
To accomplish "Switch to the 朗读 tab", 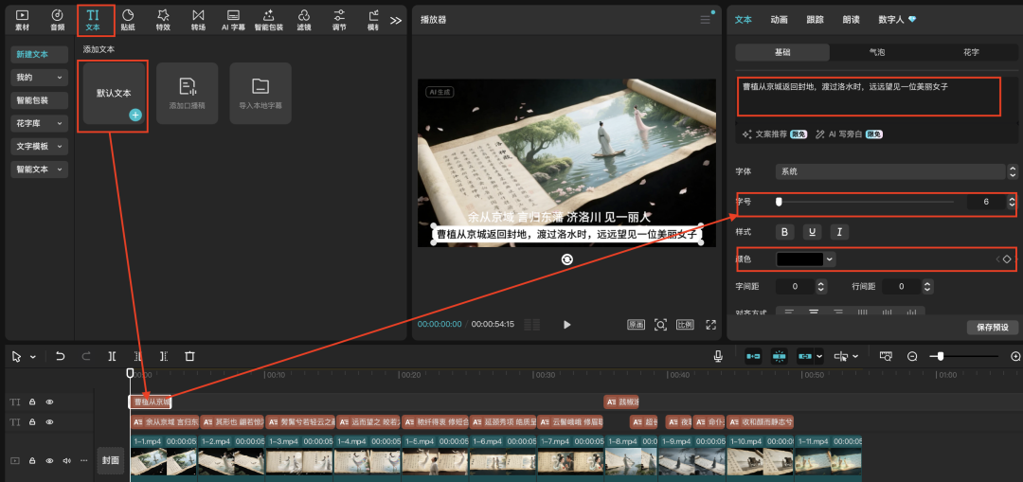I will (851, 20).
